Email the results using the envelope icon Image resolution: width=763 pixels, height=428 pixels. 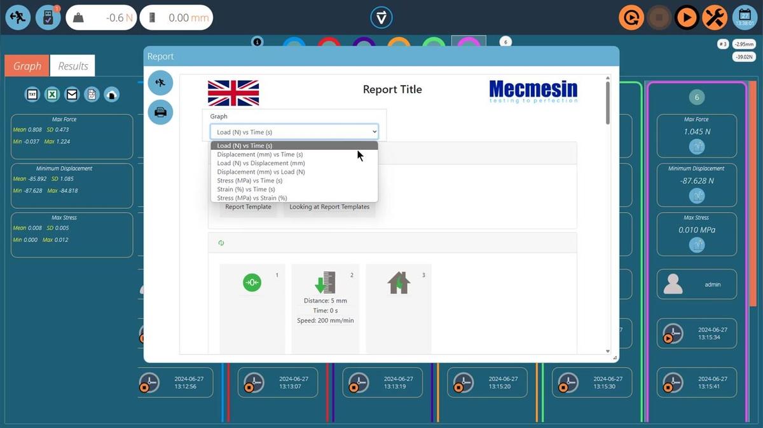tap(72, 95)
